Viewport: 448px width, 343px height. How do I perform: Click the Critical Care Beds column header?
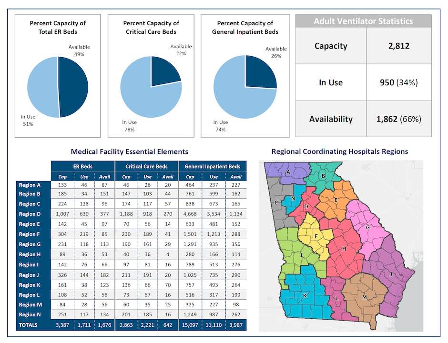point(146,166)
